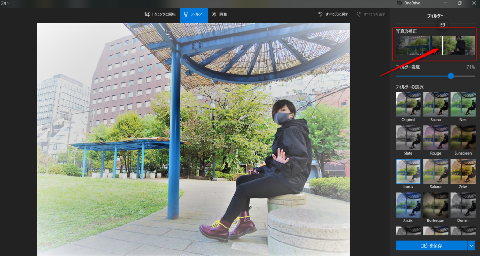Apply the Sauna filter
Screen dimensions: 480x256
435,104
